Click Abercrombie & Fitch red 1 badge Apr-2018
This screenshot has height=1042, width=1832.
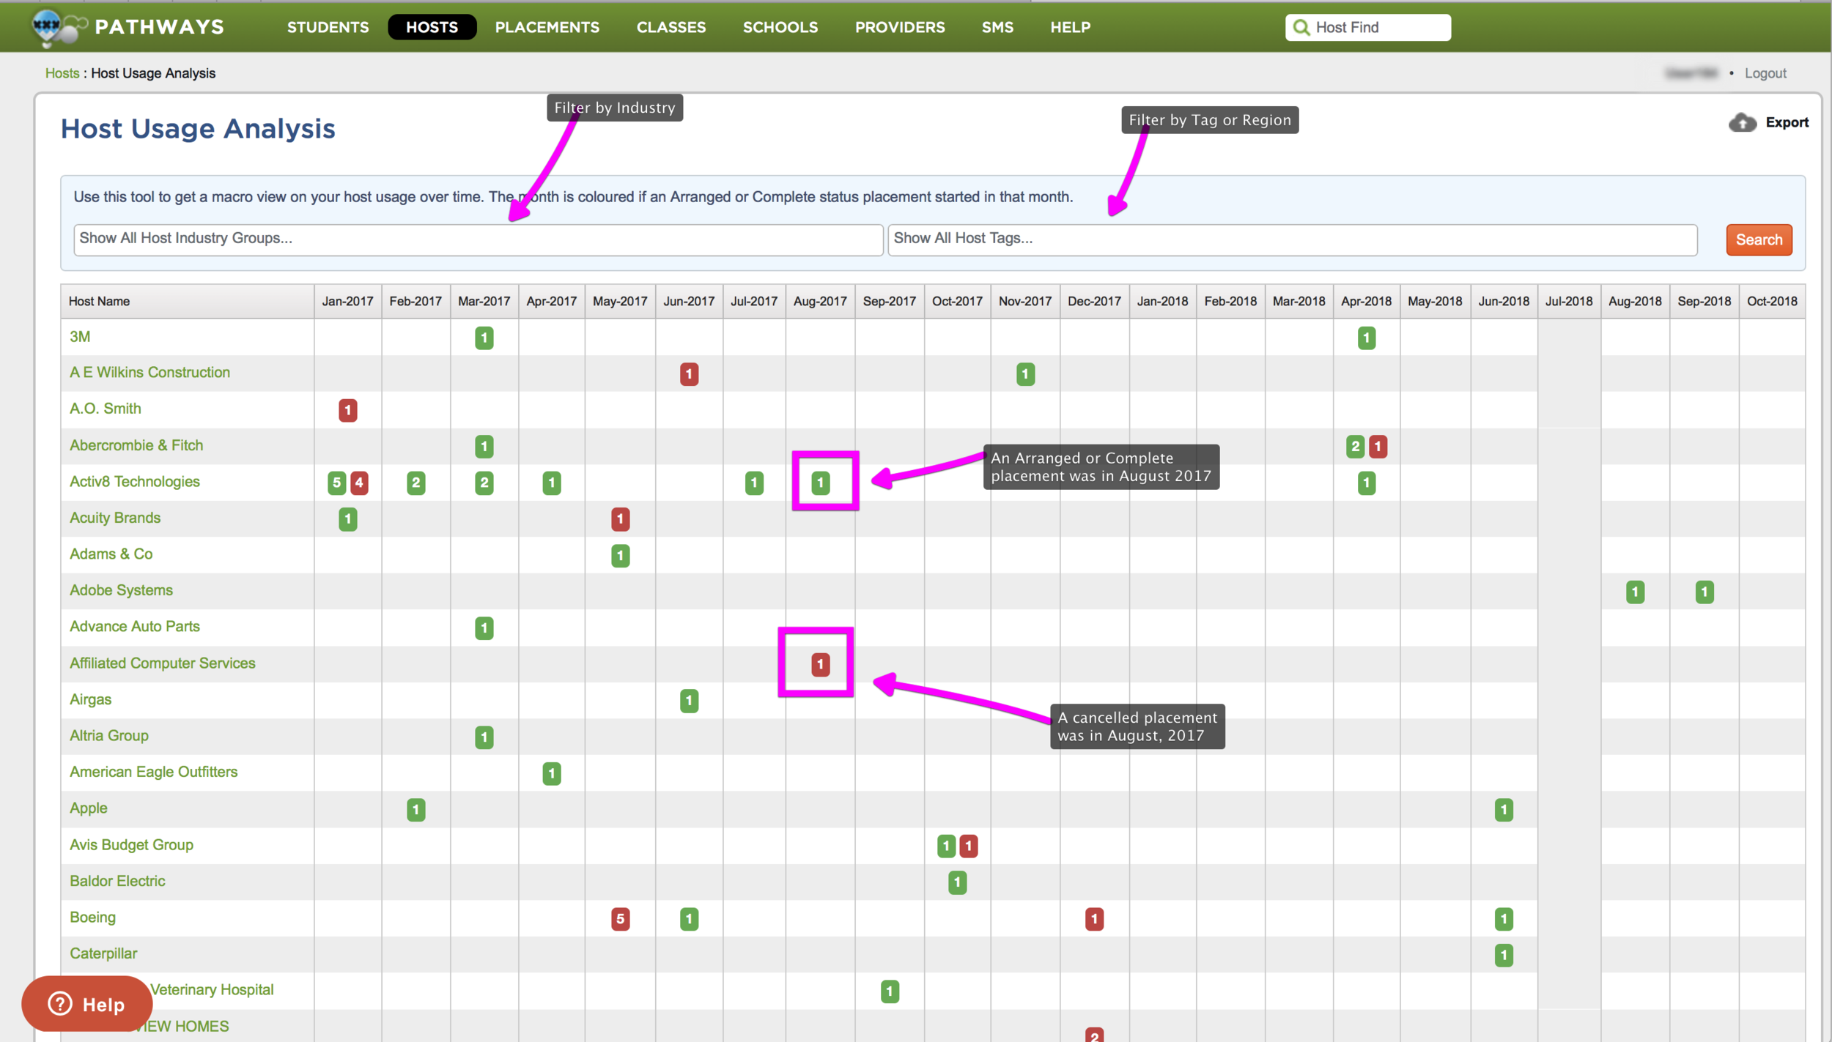(x=1378, y=446)
